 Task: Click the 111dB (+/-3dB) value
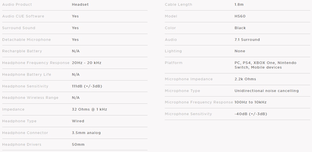click(87, 86)
